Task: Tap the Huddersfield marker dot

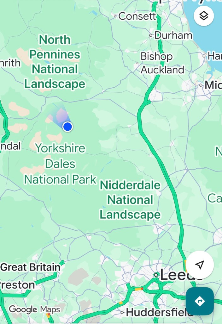Action: point(122,312)
